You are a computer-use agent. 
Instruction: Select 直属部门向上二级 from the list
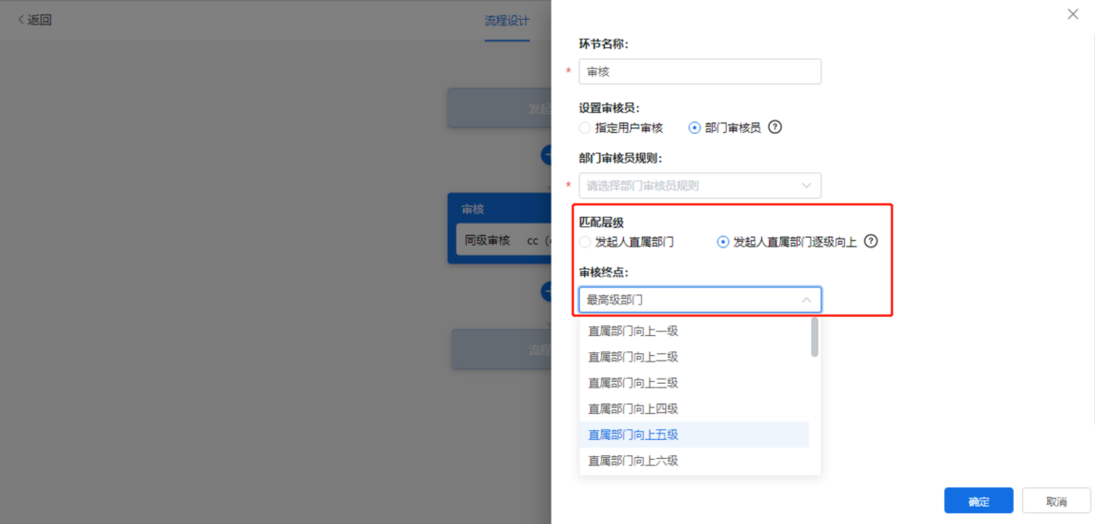[x=633, y=357]
